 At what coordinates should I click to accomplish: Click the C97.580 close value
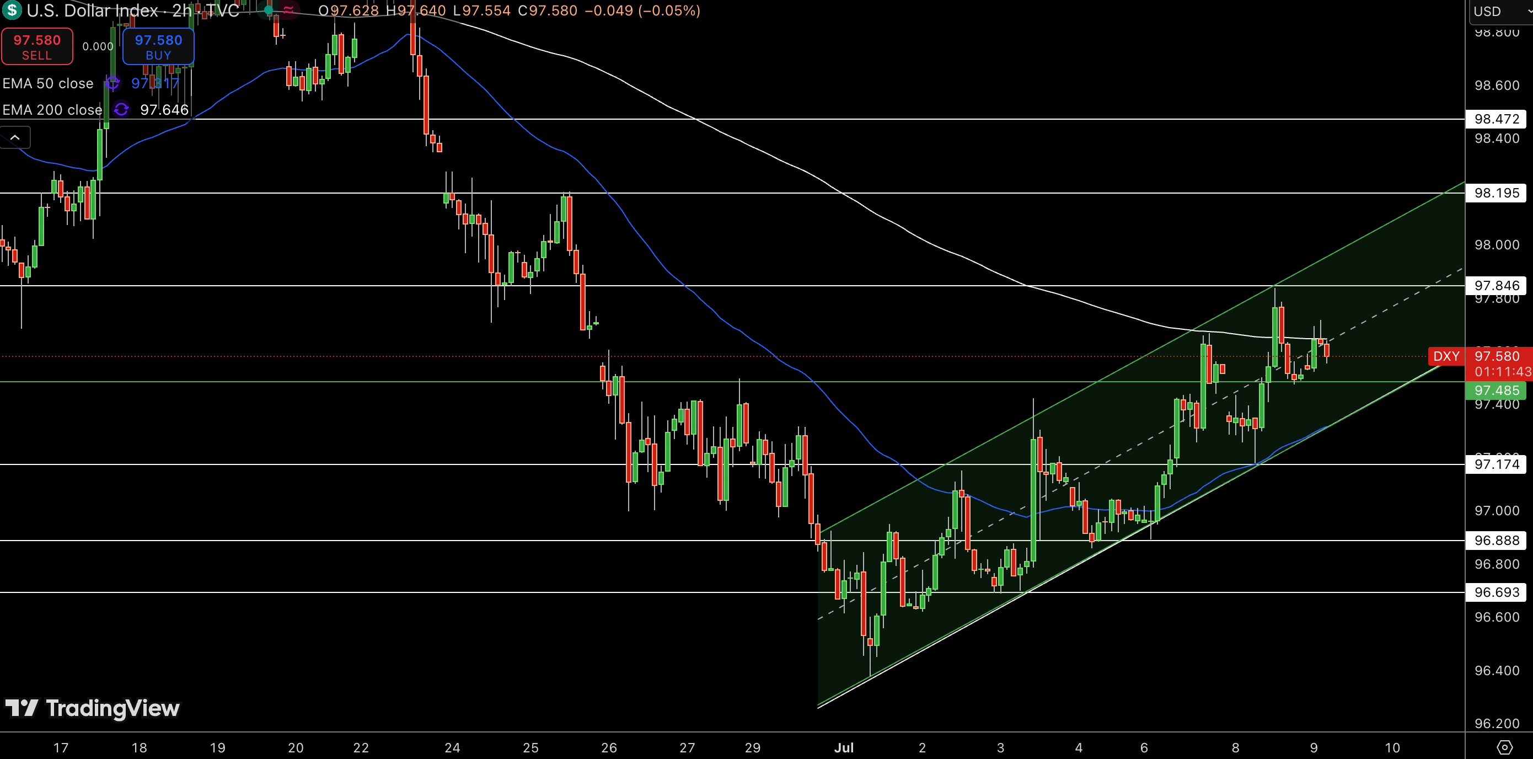(x=548, y=10)
